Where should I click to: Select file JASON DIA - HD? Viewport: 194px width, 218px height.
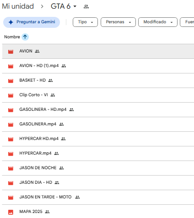[98, 183]
